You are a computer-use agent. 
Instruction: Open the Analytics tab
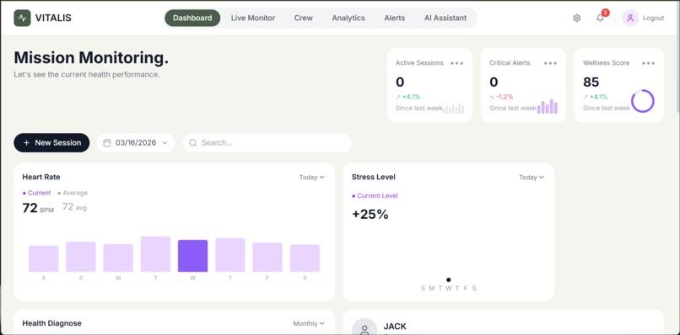348,19
